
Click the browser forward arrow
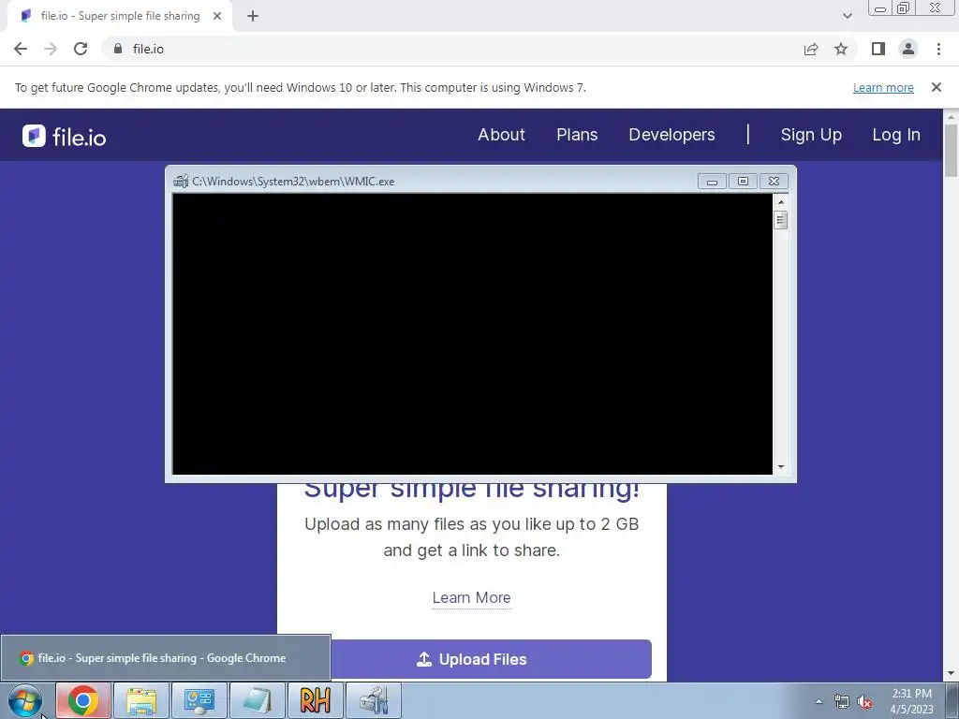click(51, 49)
